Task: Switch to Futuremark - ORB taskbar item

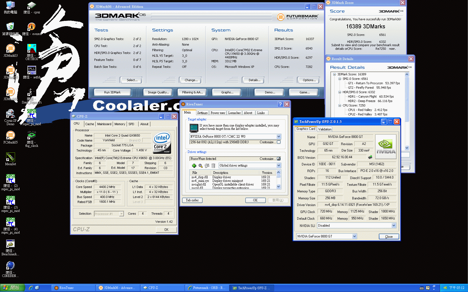Action: tap(207, 288)
